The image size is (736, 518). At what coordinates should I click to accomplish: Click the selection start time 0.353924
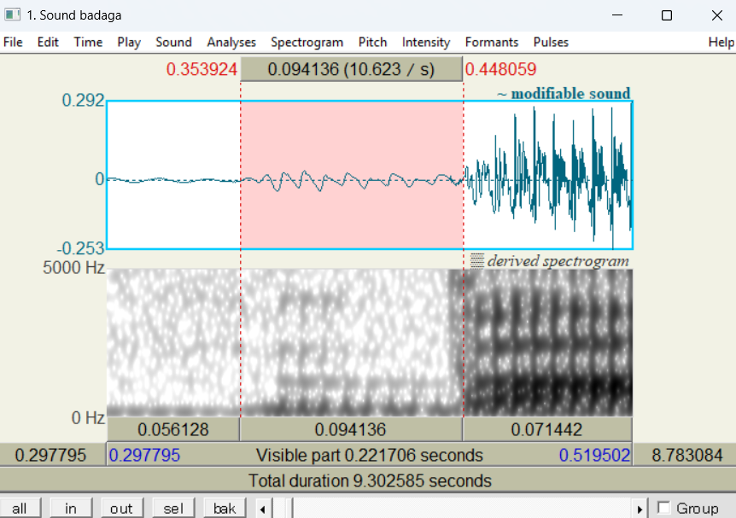202,69
